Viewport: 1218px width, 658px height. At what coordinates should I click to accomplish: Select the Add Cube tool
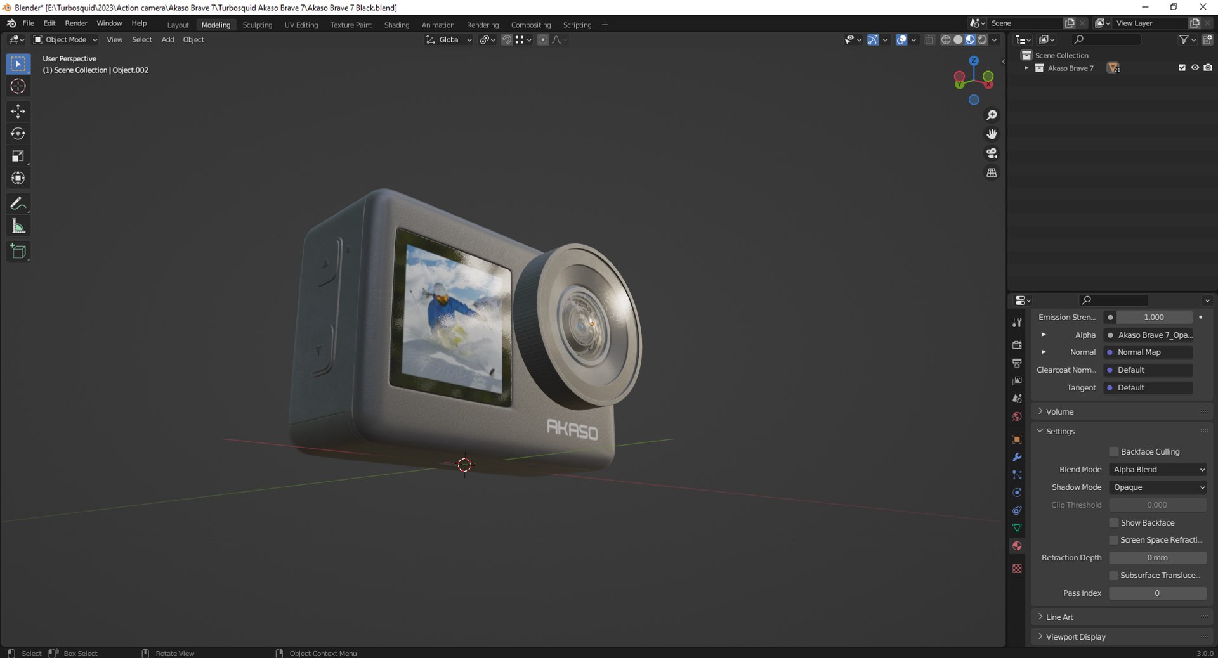pyautogui.click(x=18, y=251)
